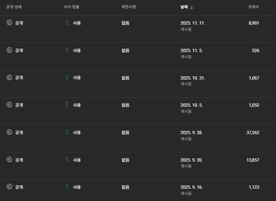Click the 공개 상태 column header
Viewport: 276px width, 201px height.
click(14, 7)
